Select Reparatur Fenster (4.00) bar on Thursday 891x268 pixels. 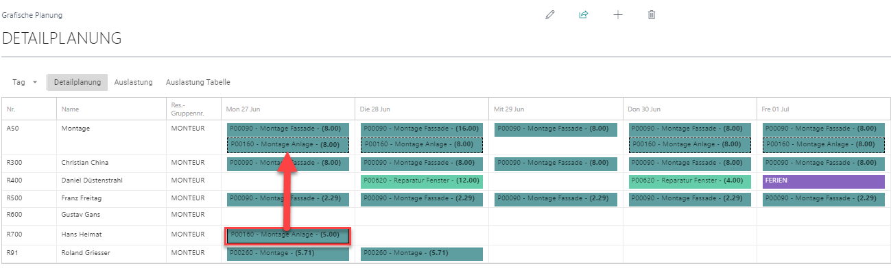click(690, 181)
